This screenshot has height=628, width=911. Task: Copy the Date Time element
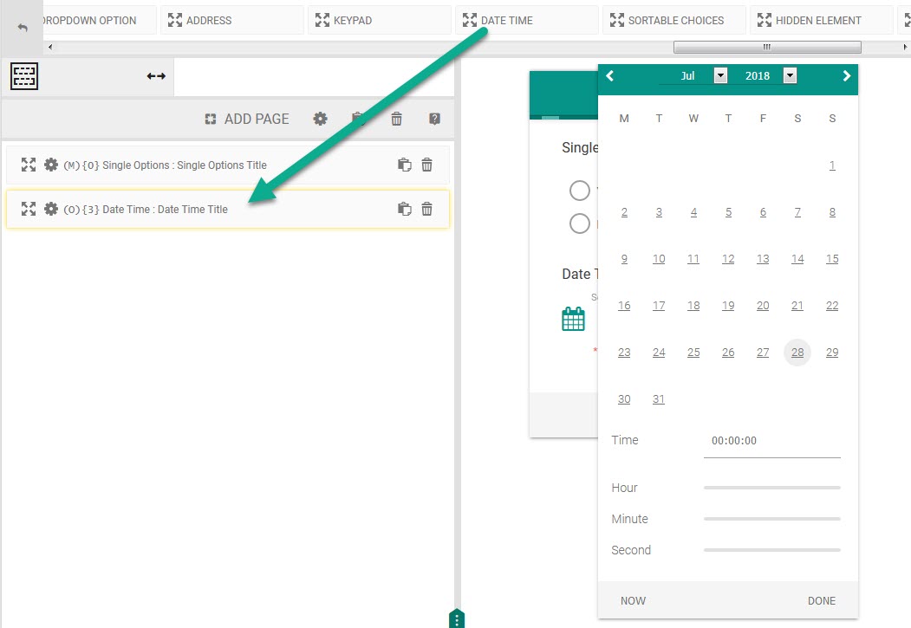click(x=405, y=209)
